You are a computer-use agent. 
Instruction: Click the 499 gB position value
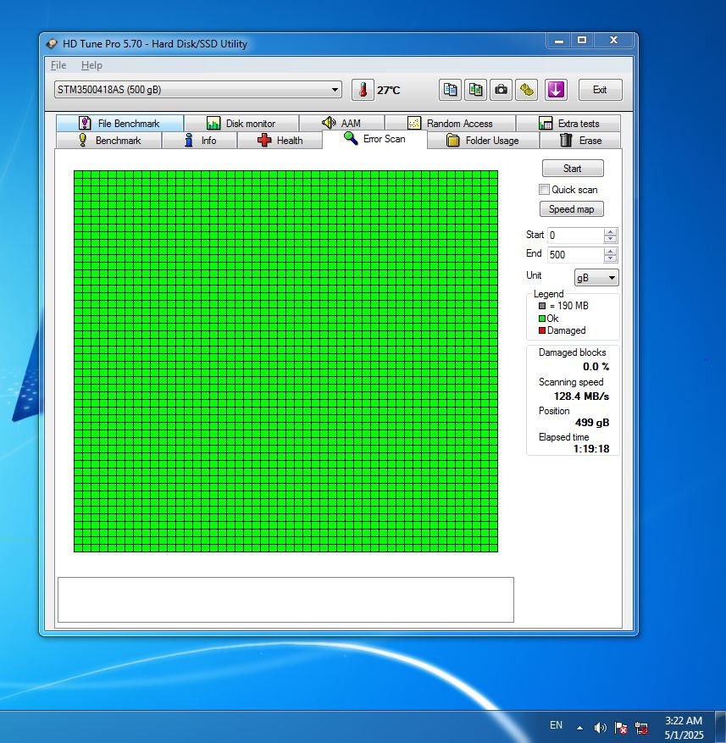[592, 422]
